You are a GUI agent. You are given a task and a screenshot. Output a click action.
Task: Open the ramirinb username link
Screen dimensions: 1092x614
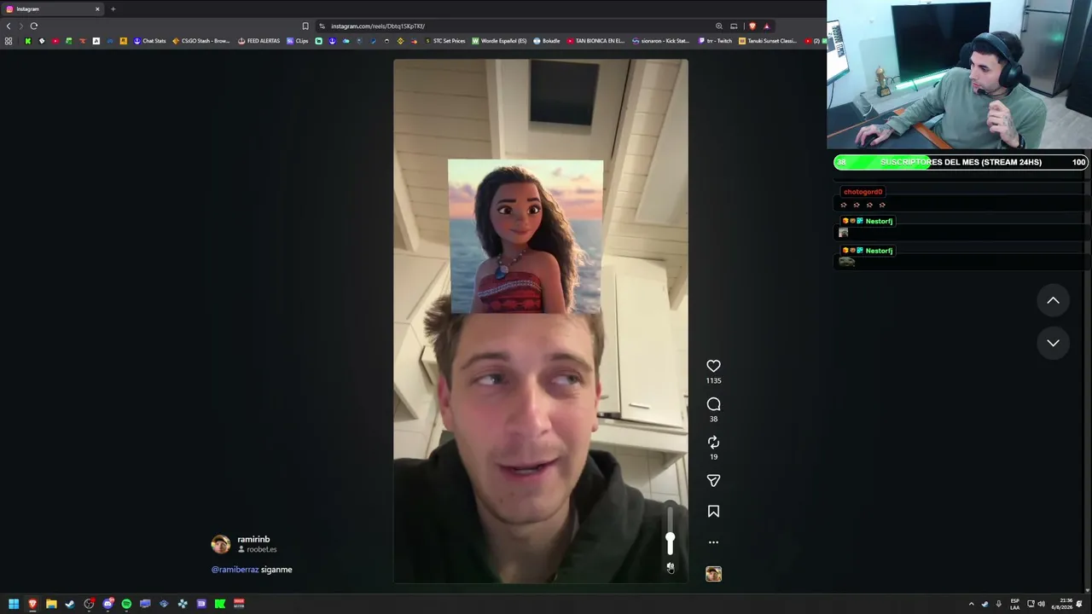(253, 539)
